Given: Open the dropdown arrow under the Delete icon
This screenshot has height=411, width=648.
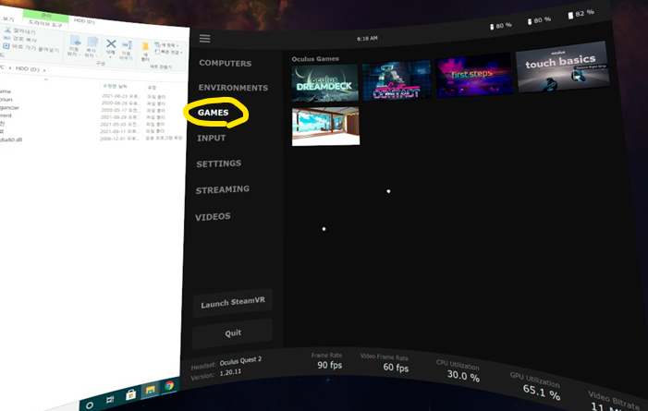Looking at the screenshot, I should pyautogui.click(x=110, y=57).
